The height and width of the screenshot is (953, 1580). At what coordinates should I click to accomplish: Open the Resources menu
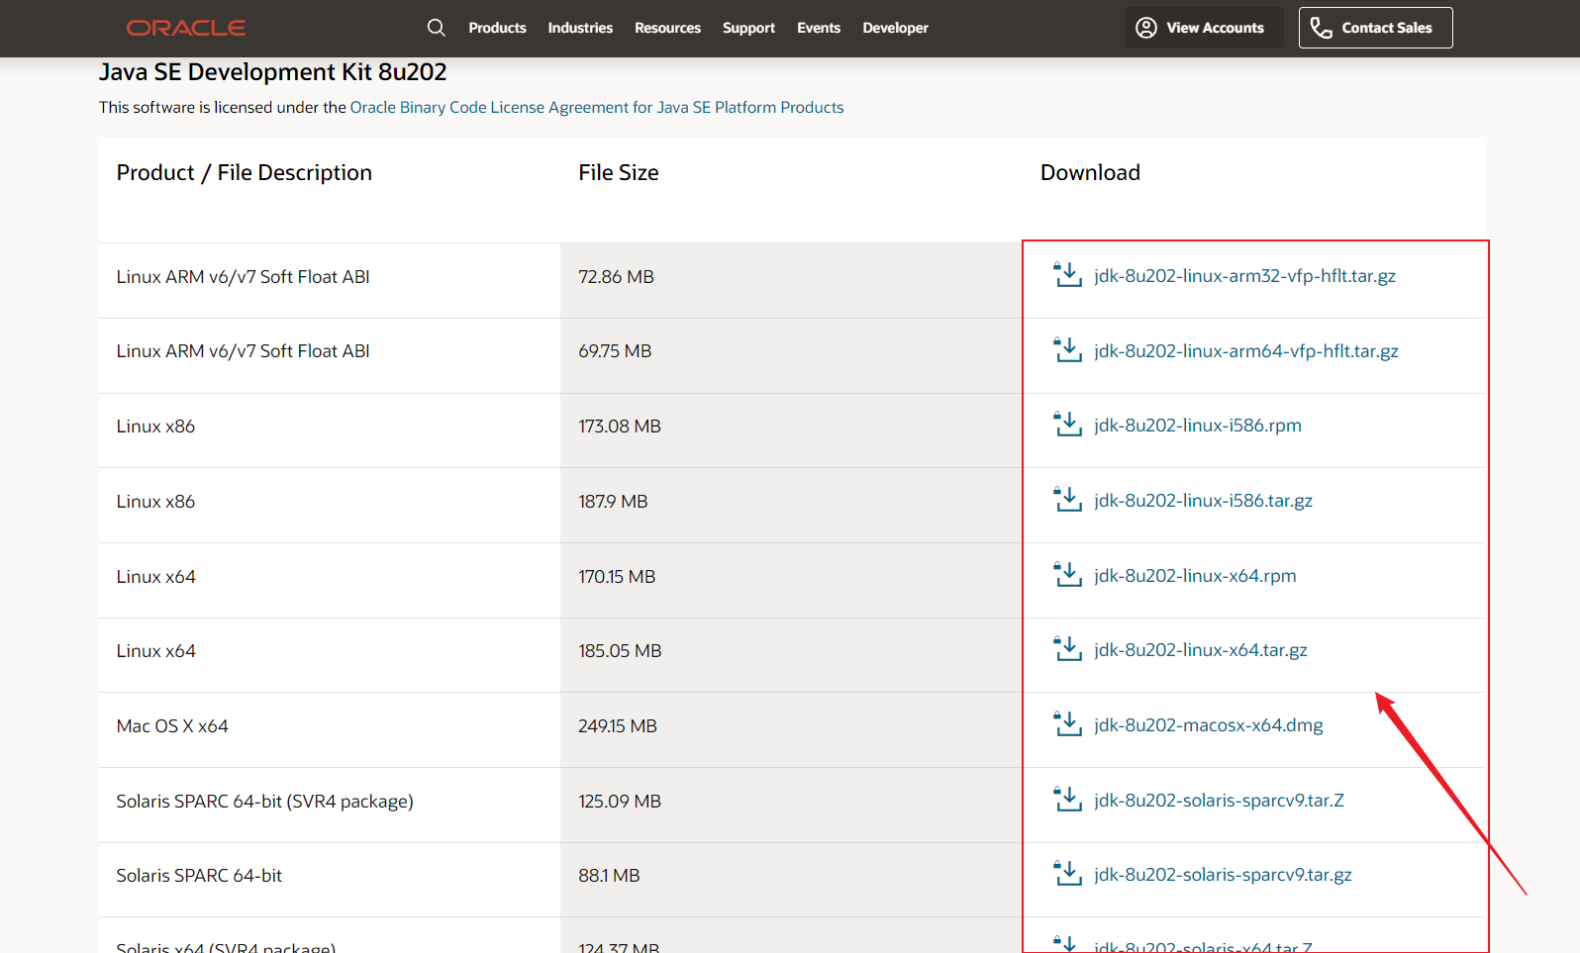pyautogui.click(x=667, y=28)
